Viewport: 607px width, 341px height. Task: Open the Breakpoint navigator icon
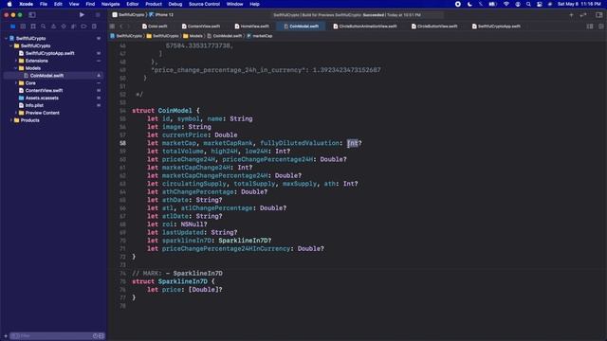coord(83,27)
